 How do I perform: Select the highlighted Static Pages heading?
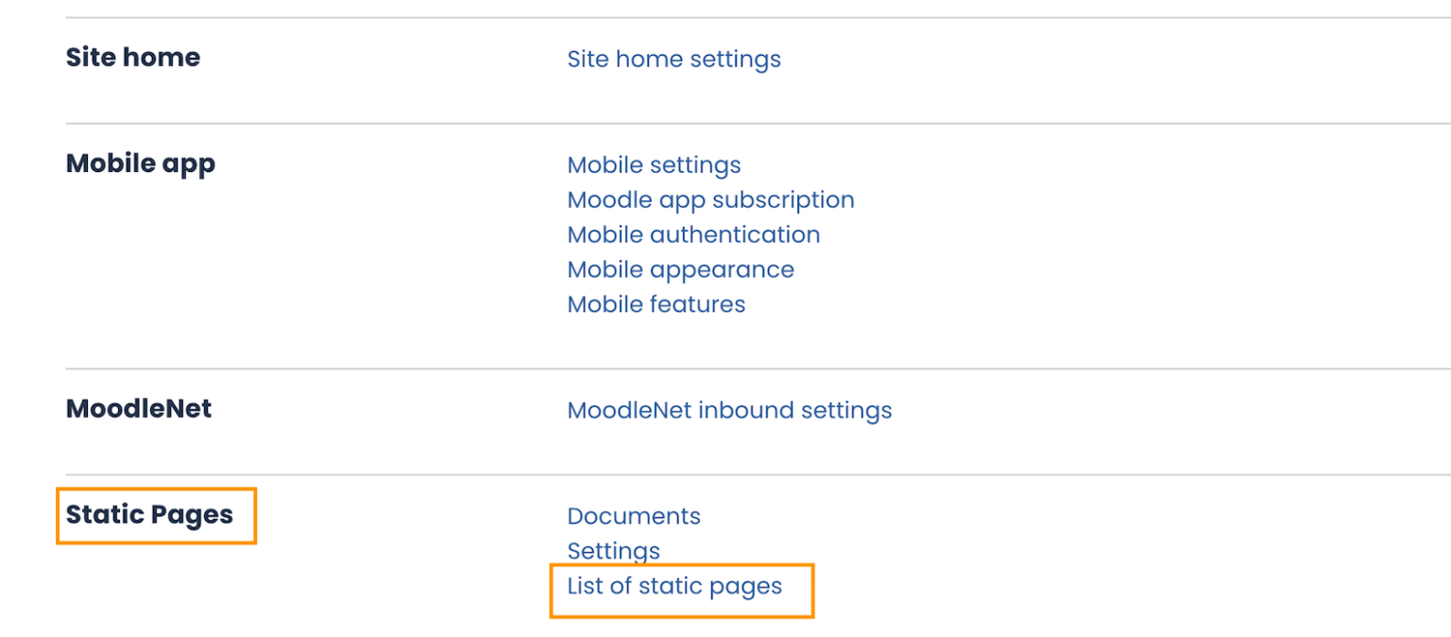point(149,515)
